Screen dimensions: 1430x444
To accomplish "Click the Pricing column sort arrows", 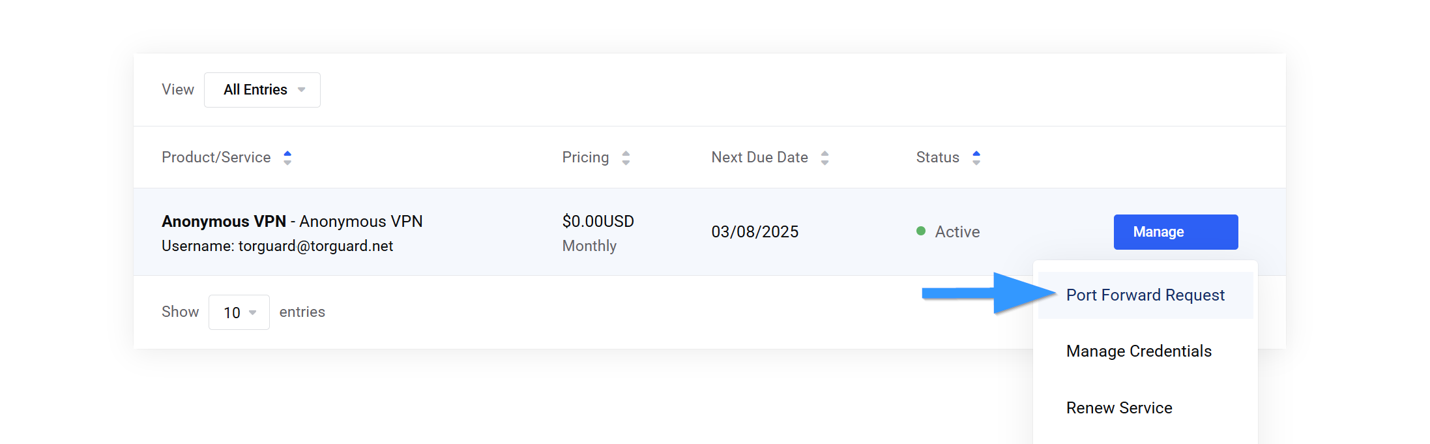I will (x=626, y=158).
